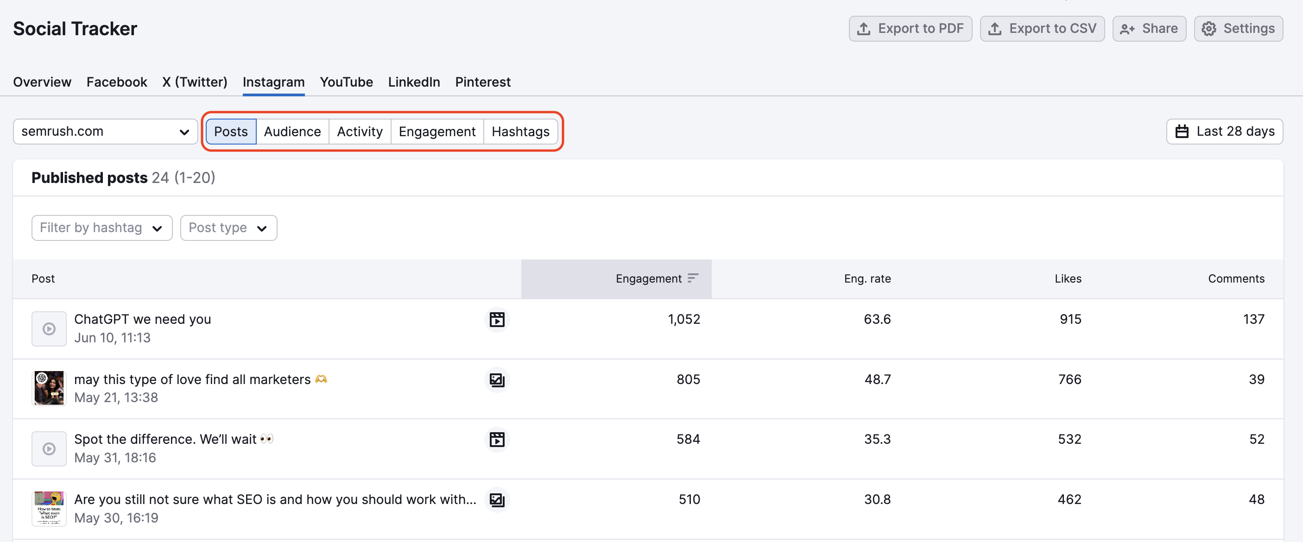The height and width of the screenshot is (542, 1303).
Task: Click the Social Tracker title
Action: pos(75,29)
